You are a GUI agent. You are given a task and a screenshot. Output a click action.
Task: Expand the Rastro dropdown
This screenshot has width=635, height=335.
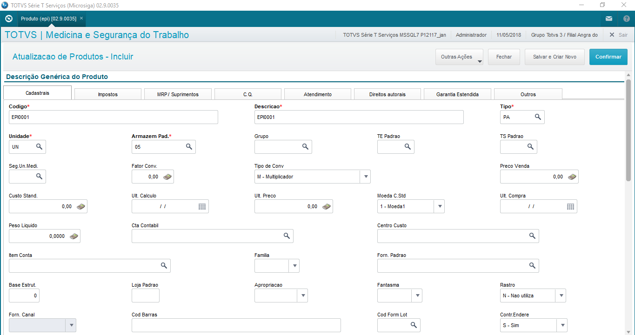561,296
